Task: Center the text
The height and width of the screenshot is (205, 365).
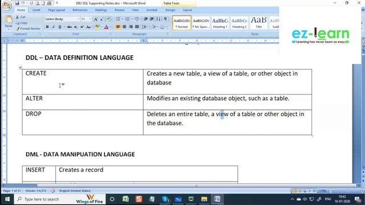Action: coord(124,27)
